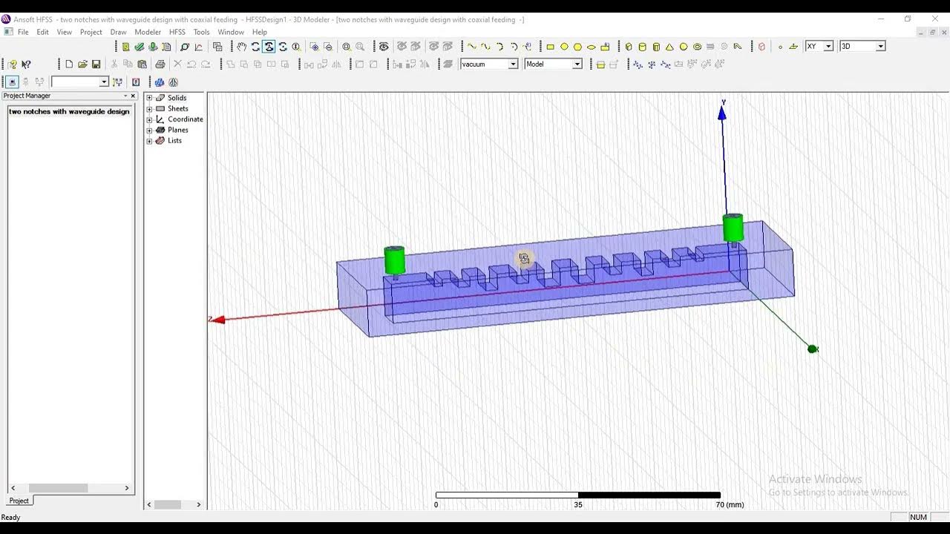Close the Project Manager panel
Screen dimensions: 950x534
click(x=133, y=96)
